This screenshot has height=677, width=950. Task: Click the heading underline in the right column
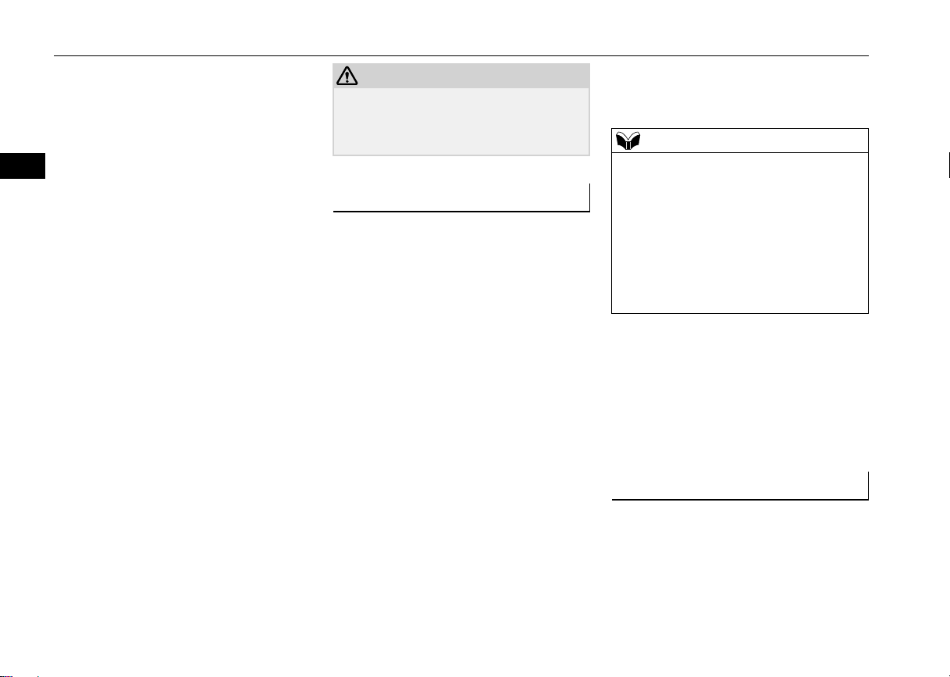(x=739, y=498)
